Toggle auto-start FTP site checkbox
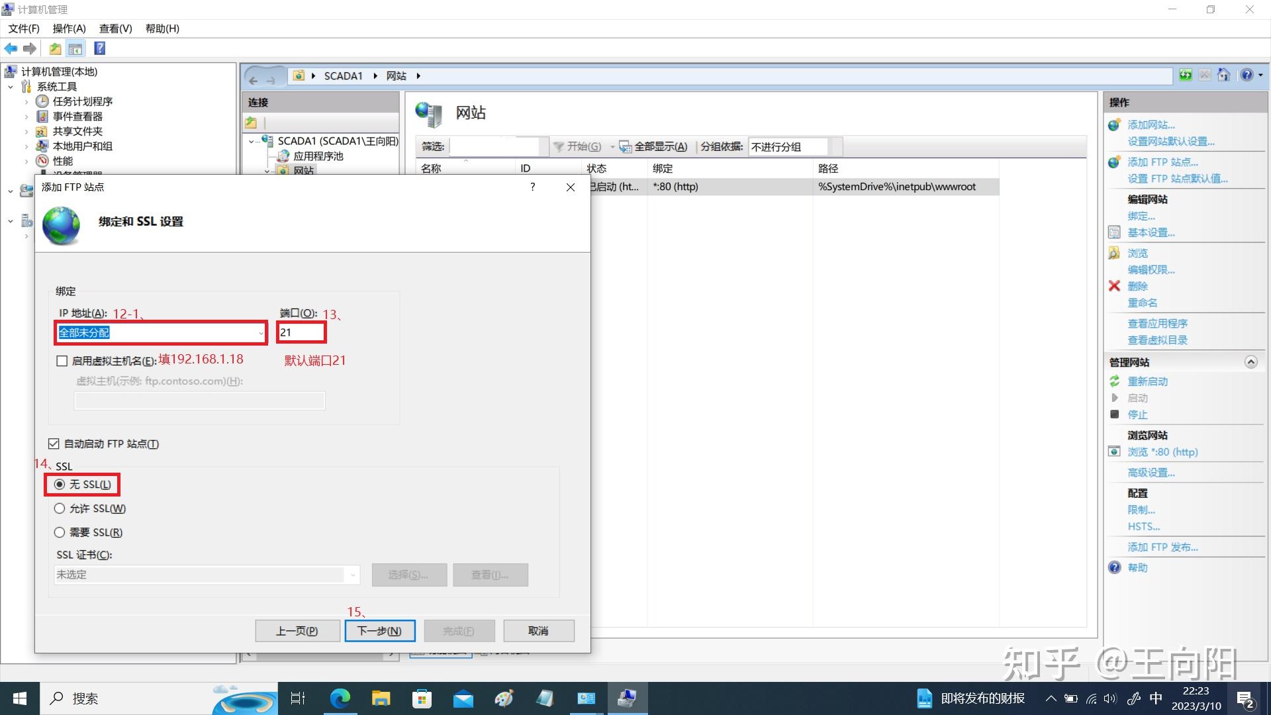The width and height of the screenshot is (1271, 715). click(54, 444)
